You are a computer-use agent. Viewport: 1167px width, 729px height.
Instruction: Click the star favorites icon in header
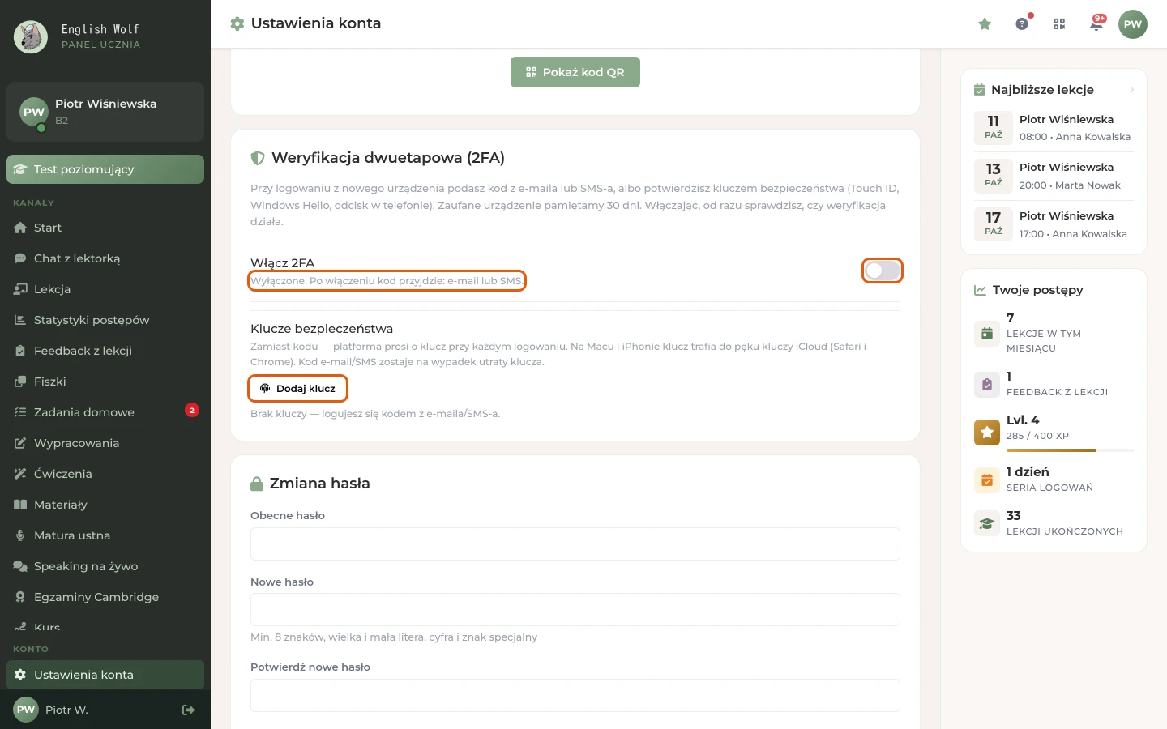click(985, 24)
